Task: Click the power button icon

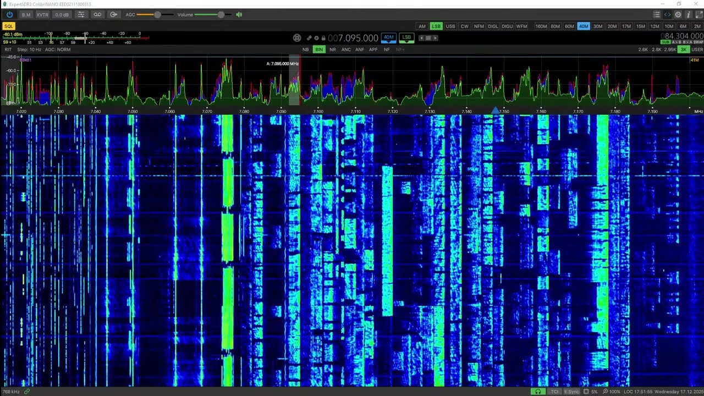Action: pos(9,15)
